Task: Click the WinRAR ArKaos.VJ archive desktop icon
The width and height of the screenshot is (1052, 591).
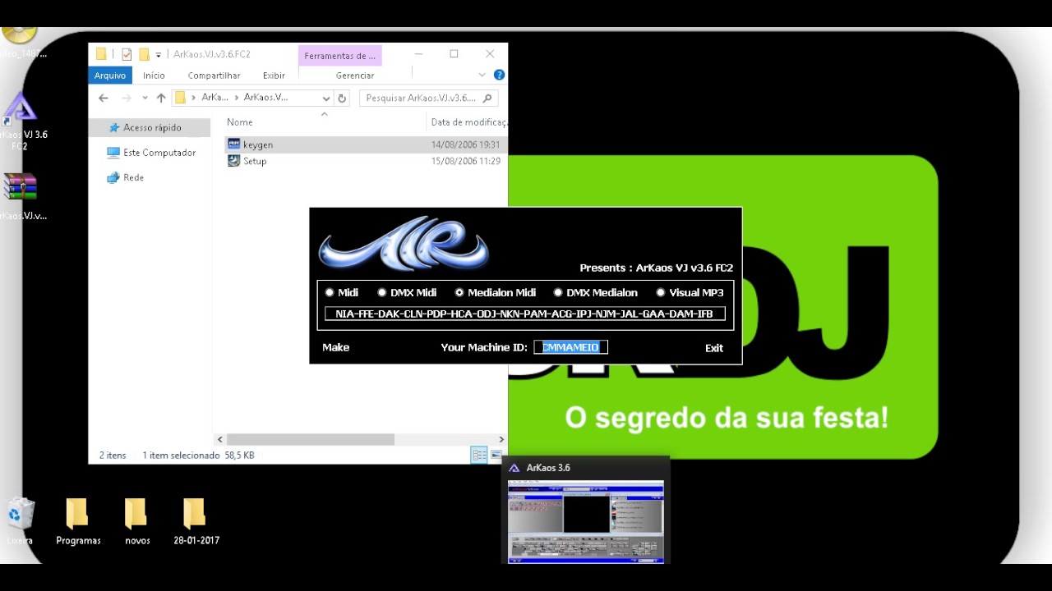Action: coord(20,196)
